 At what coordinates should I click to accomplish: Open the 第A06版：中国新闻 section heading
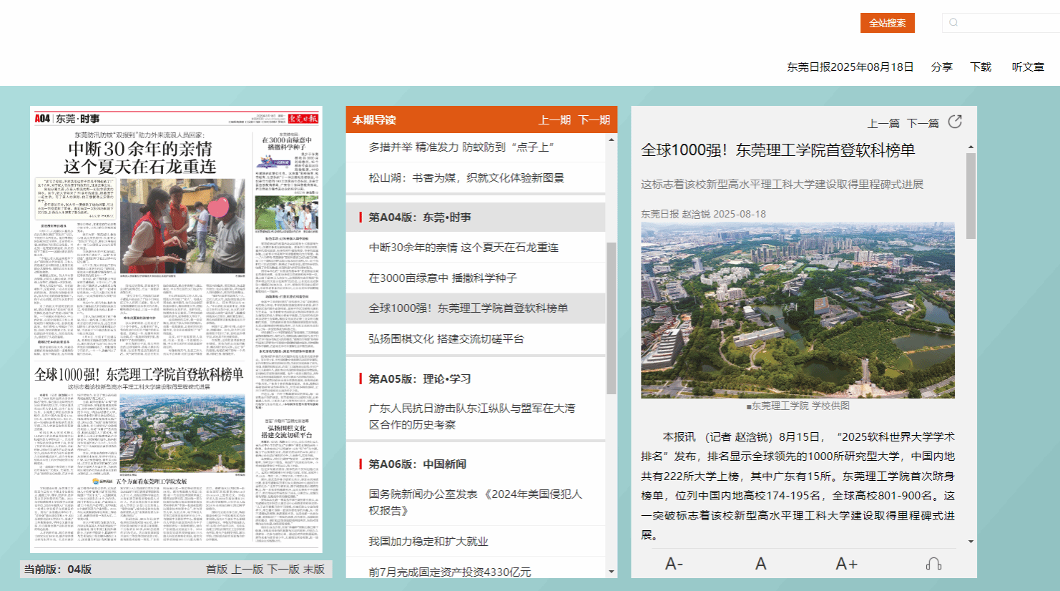tap(417, 464)
